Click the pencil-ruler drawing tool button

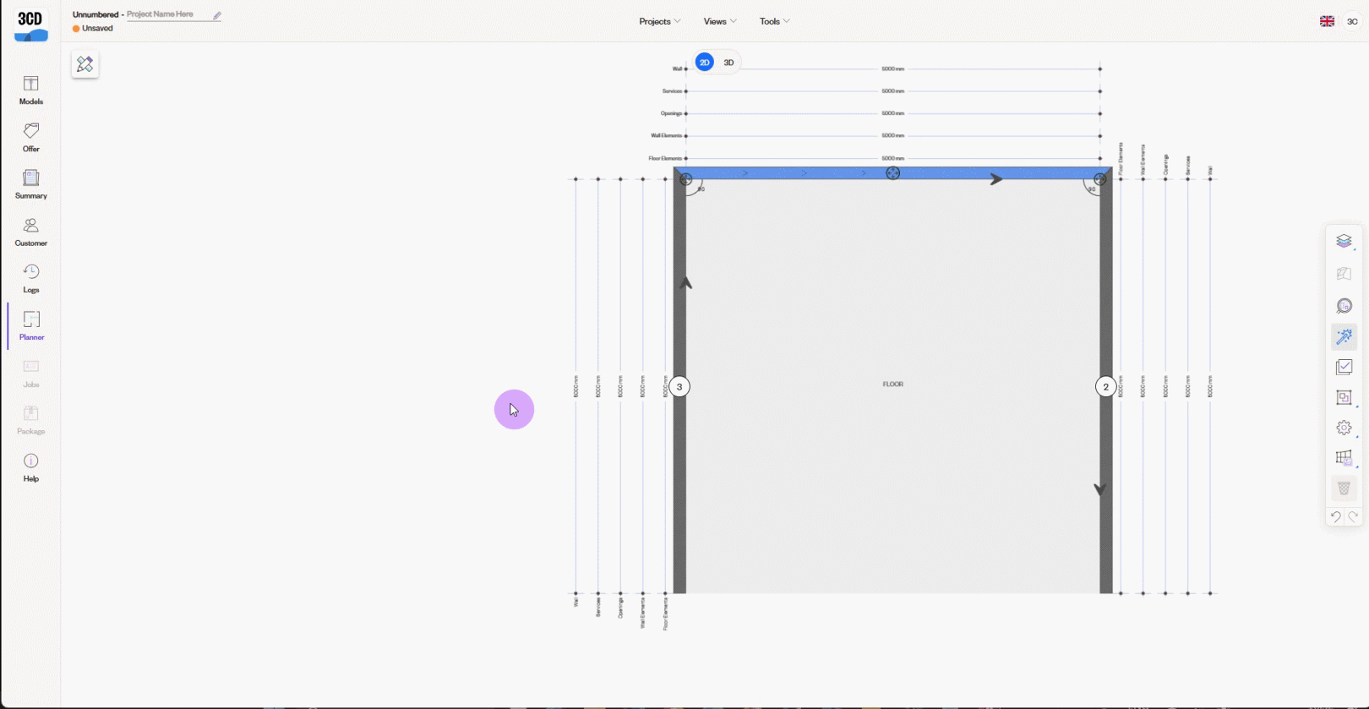click(85, 64)
